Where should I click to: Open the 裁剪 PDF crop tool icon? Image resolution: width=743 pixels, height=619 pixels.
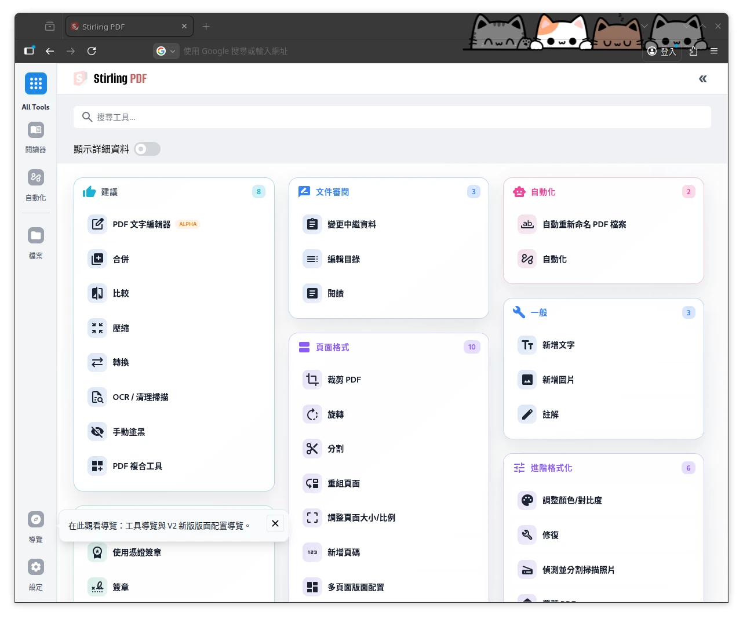(x=312, y=380)
